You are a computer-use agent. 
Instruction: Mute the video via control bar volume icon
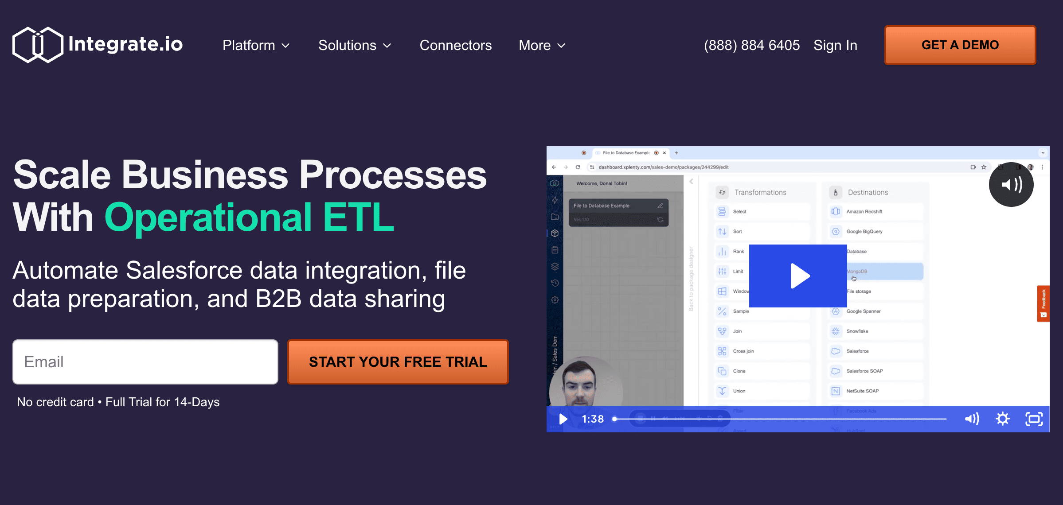pyautogui.click(x=972, y=419)
